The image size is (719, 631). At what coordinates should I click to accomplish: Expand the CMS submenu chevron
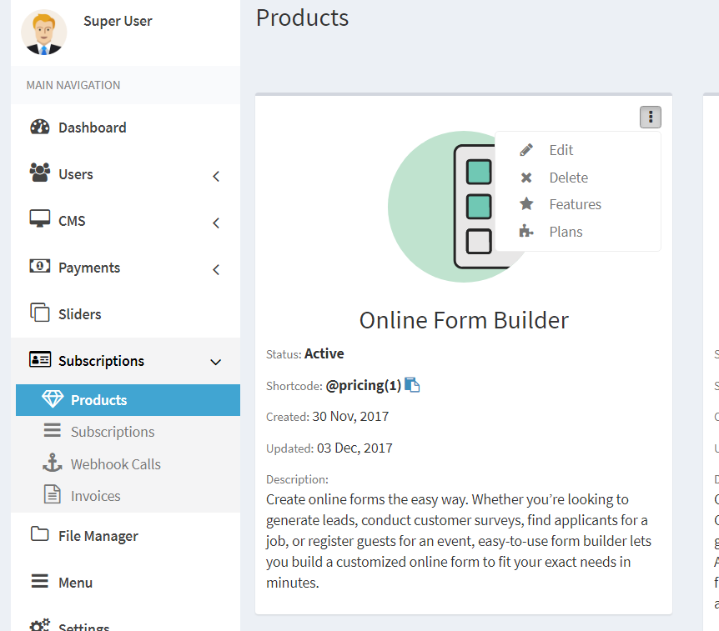coord(216,223)
